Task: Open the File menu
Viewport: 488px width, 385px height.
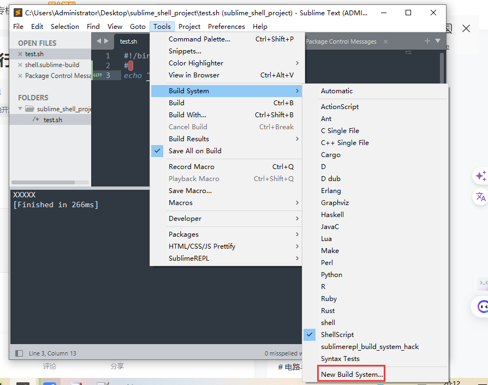Action: [18, 27]
